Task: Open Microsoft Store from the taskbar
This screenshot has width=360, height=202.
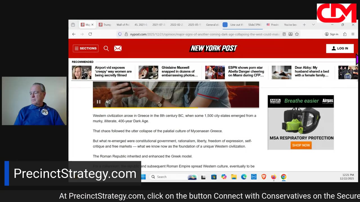Action: click(x=214, y=177)
